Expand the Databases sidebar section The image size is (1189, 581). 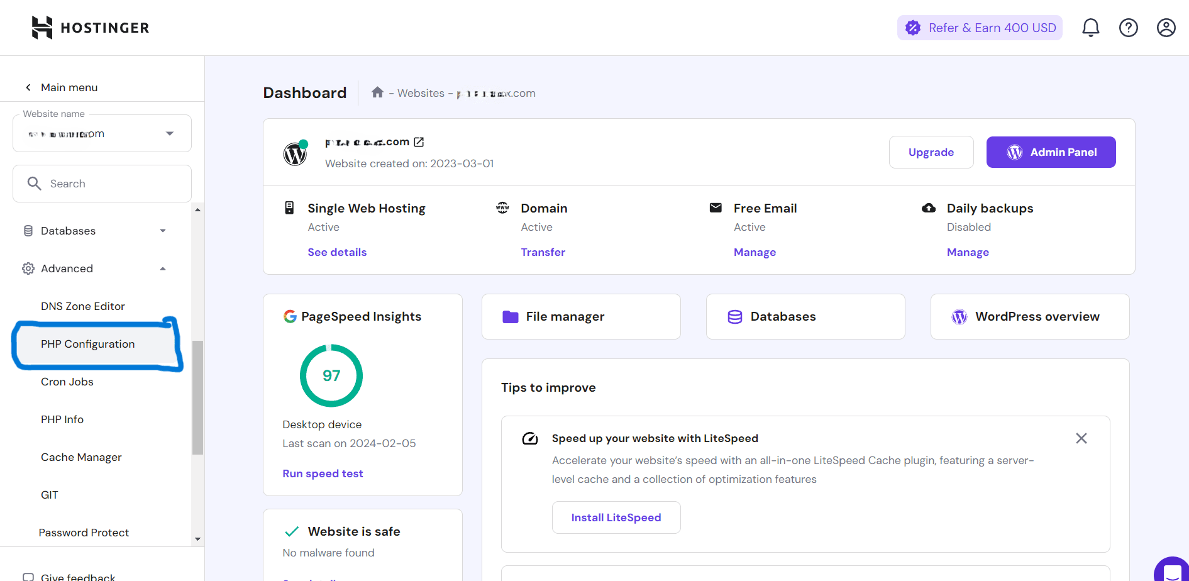[163, 231]
